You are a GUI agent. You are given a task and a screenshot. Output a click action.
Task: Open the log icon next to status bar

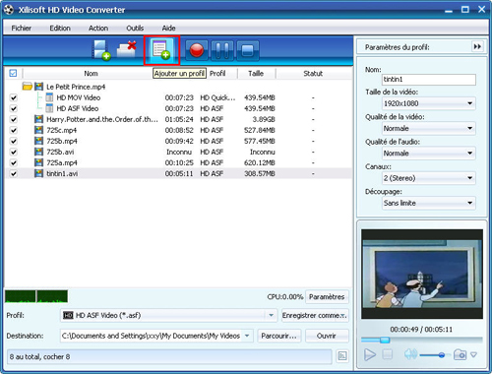tap(342, 356)
